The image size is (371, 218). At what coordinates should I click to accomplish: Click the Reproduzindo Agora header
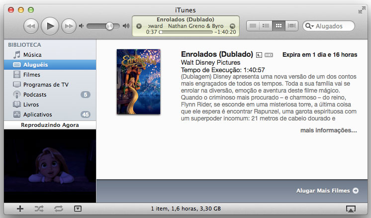(50, 125)
